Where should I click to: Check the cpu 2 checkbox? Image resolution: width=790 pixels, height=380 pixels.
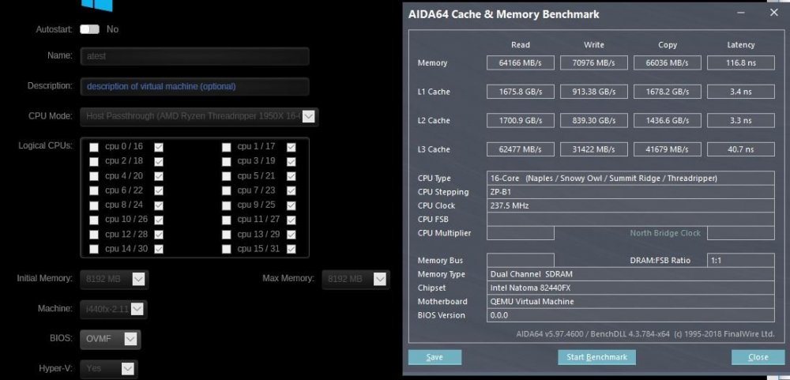coord(94,162)
